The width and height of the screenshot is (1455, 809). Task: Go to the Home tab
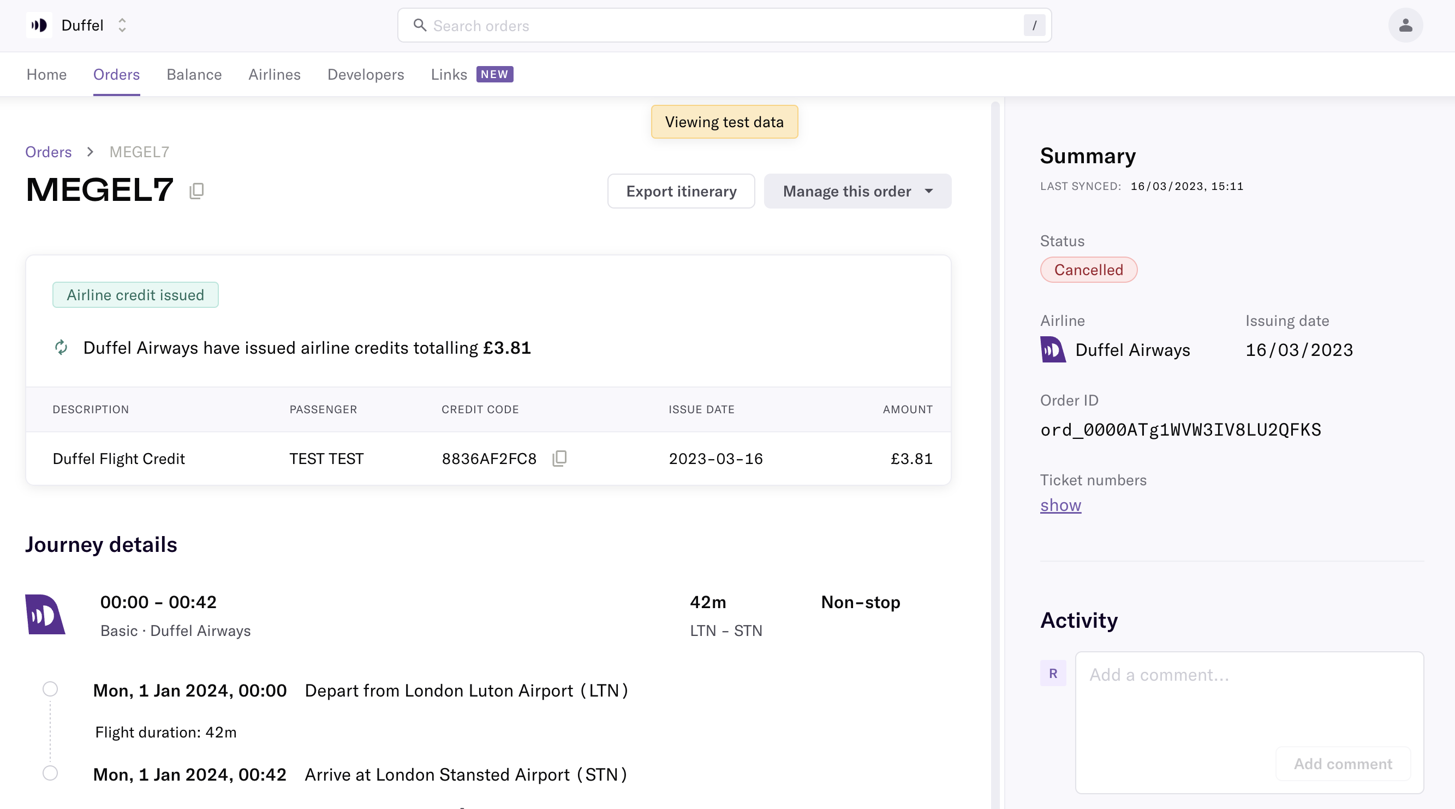point(47,75)
